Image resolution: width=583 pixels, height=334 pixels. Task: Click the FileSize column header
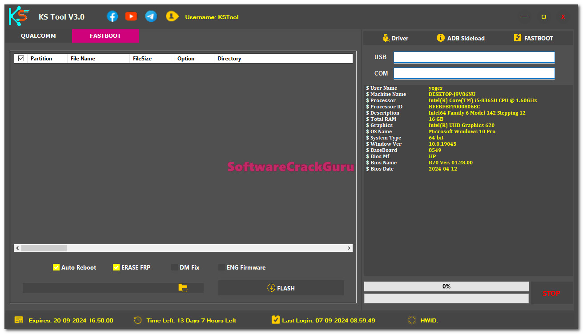[152, 58]
